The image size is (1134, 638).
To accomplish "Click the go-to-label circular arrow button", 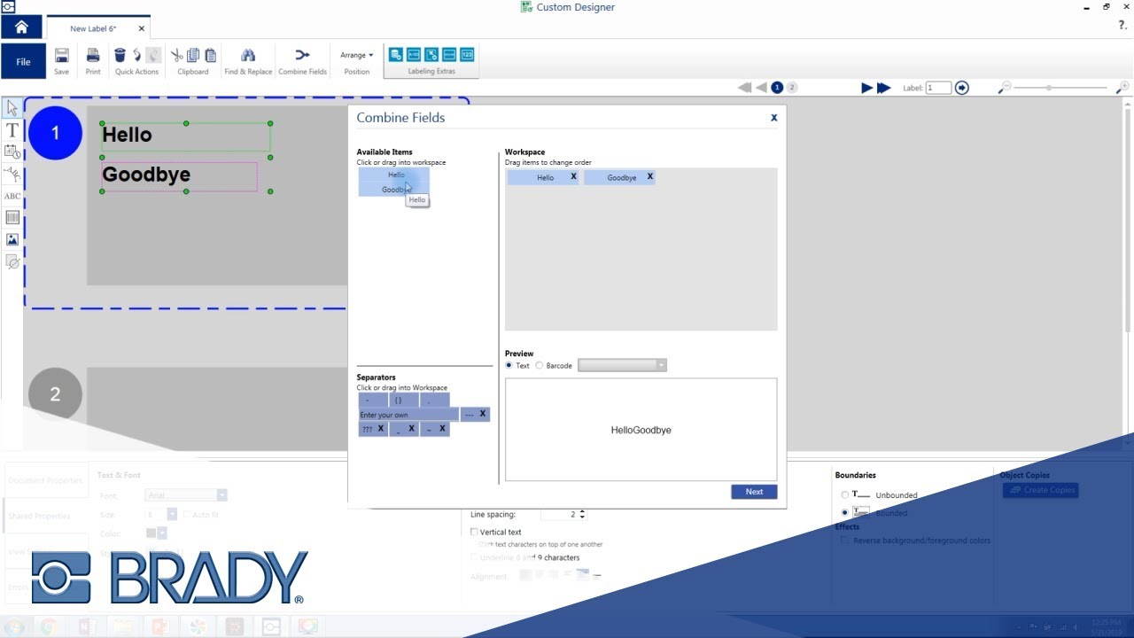I will [x=961, y=88].
